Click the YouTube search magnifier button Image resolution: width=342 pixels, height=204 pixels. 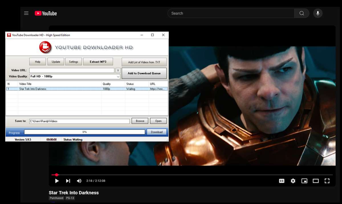coord(302,13)
